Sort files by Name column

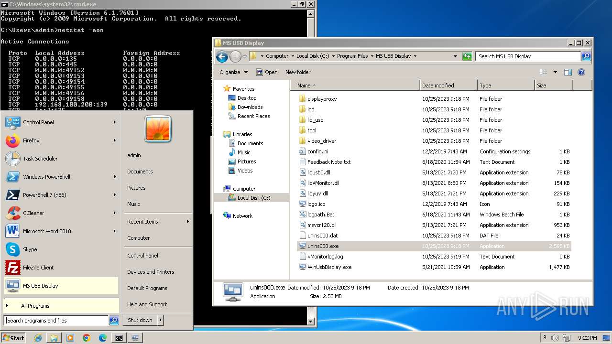point(355,86)
